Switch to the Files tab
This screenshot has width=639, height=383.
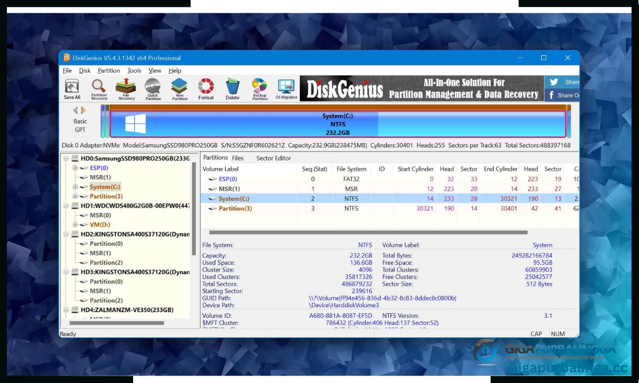(238, 158)
